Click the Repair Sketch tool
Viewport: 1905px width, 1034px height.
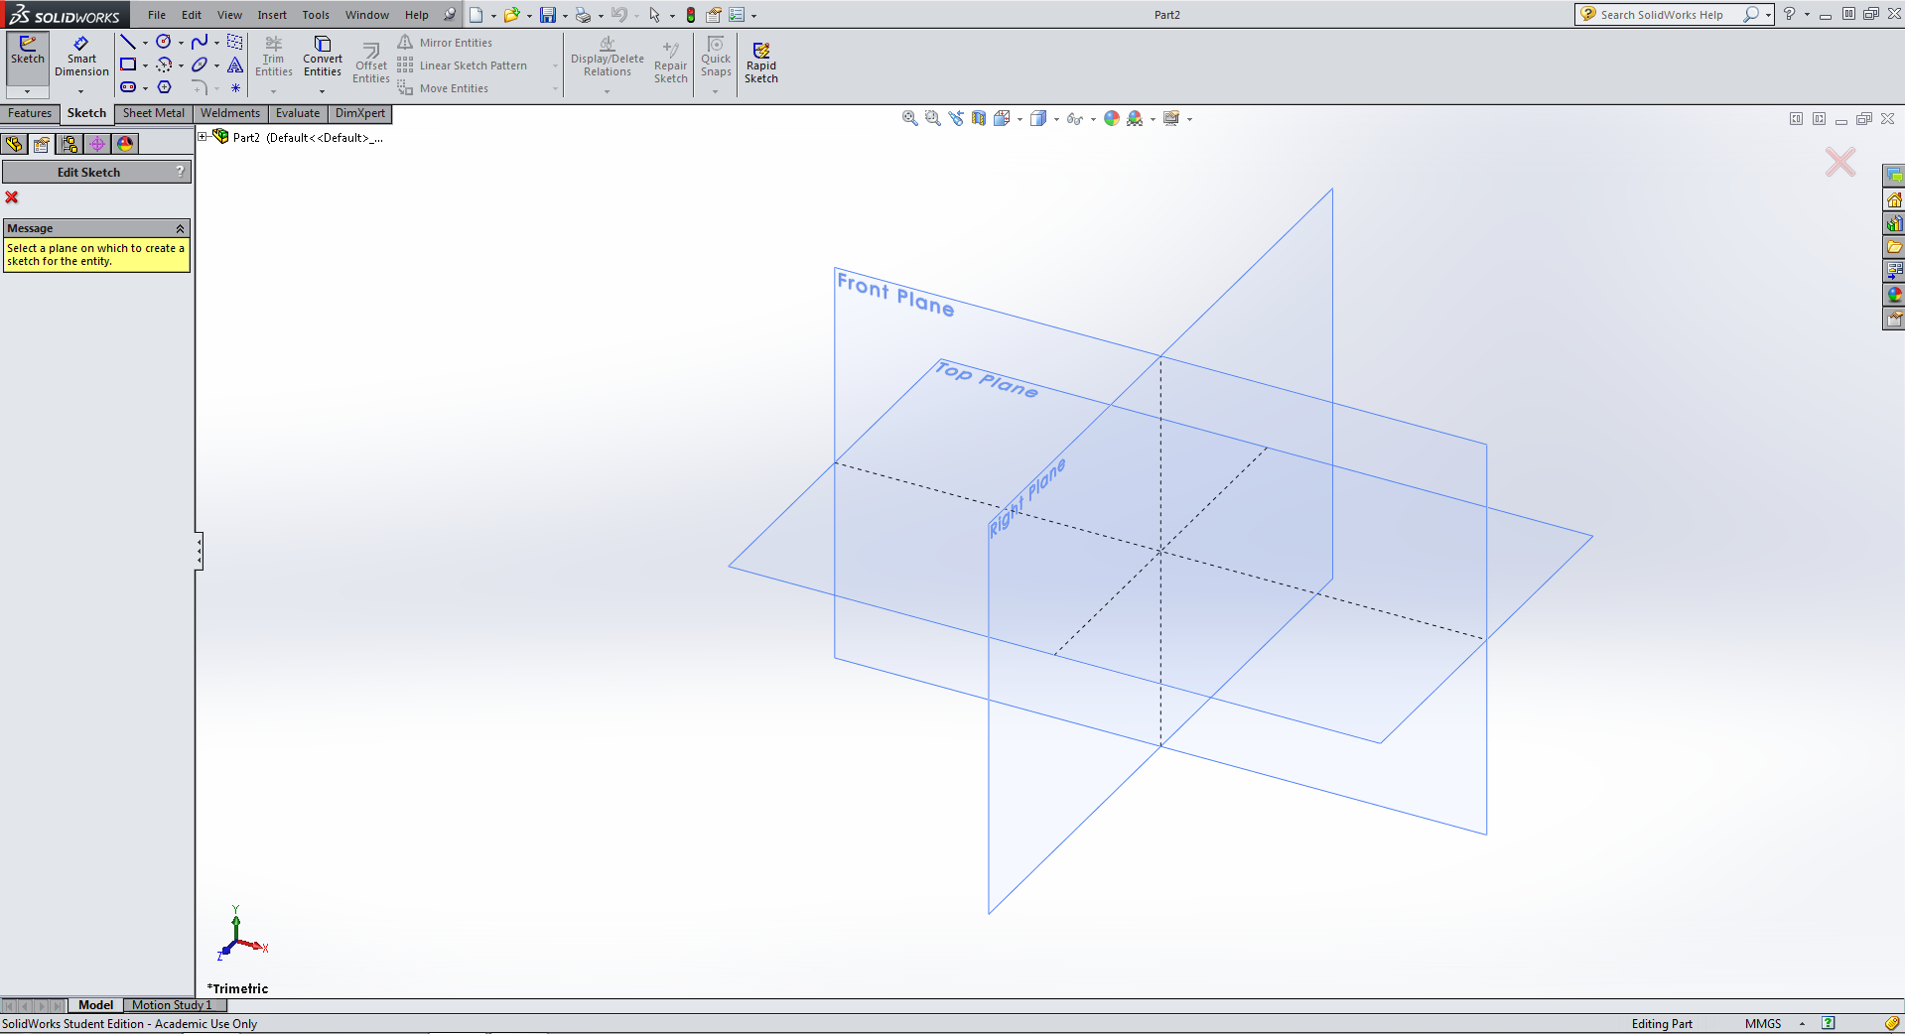[x=670, y=60]
